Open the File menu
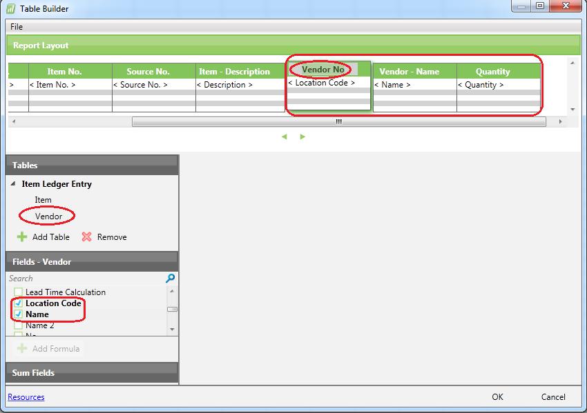The width and height of the screenshot is (587, 413). 17,27
